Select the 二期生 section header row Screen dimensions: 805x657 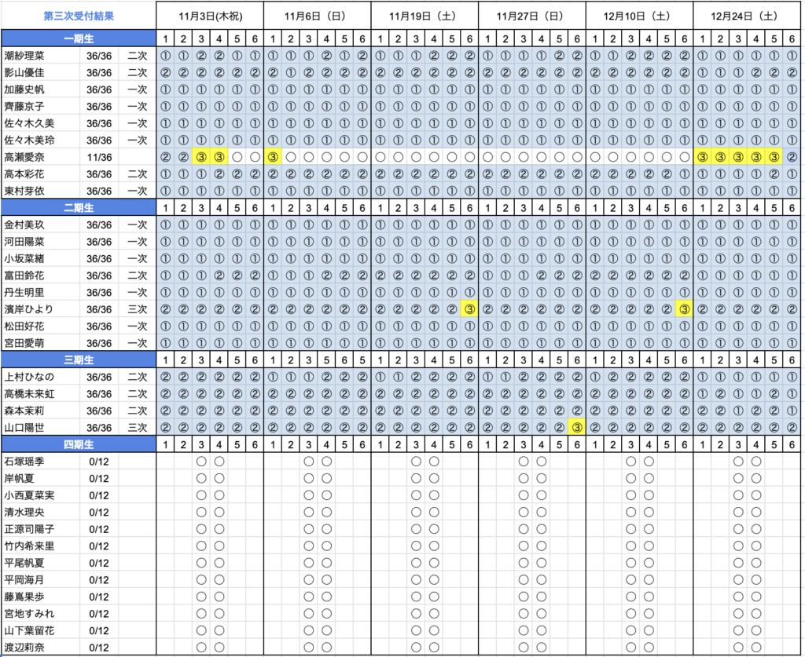point(79,208)
